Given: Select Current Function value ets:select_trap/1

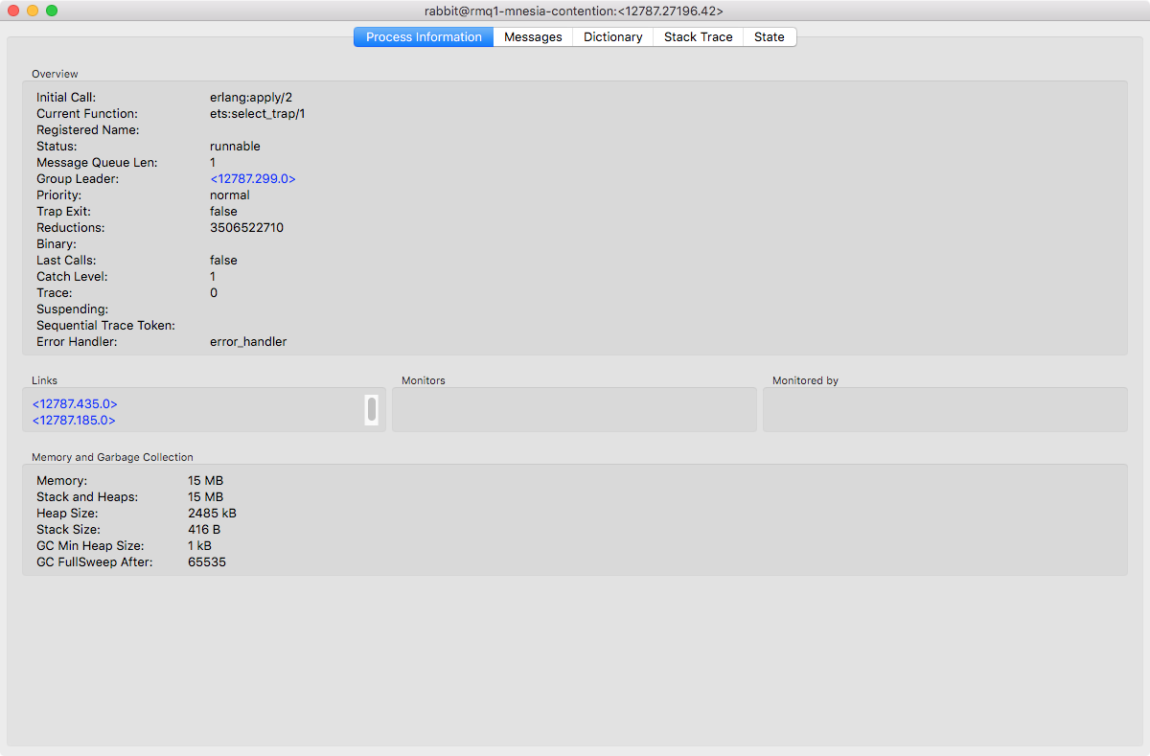Looking at the screenshot, I should [x=257, y=114].
